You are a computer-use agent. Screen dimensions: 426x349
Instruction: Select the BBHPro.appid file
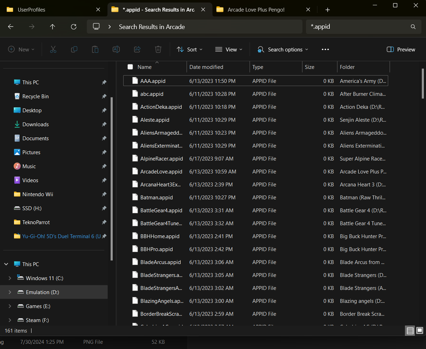256,249
